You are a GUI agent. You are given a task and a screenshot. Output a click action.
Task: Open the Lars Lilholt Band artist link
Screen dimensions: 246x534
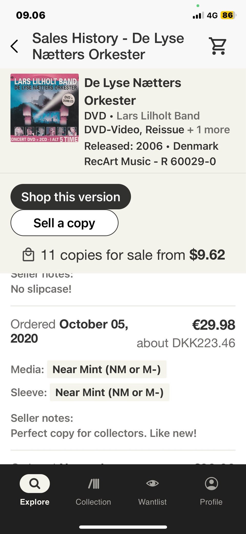click(158, 116)
